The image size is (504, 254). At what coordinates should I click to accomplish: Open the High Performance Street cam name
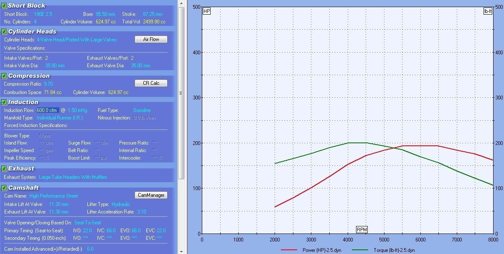coord(53,196)
